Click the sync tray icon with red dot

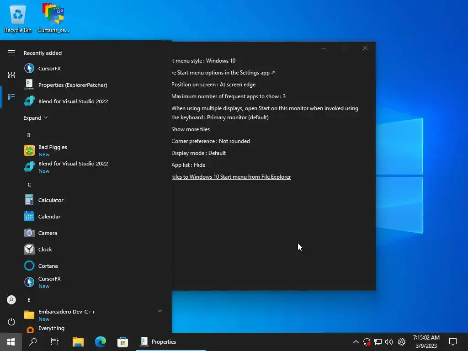point(367,342)
